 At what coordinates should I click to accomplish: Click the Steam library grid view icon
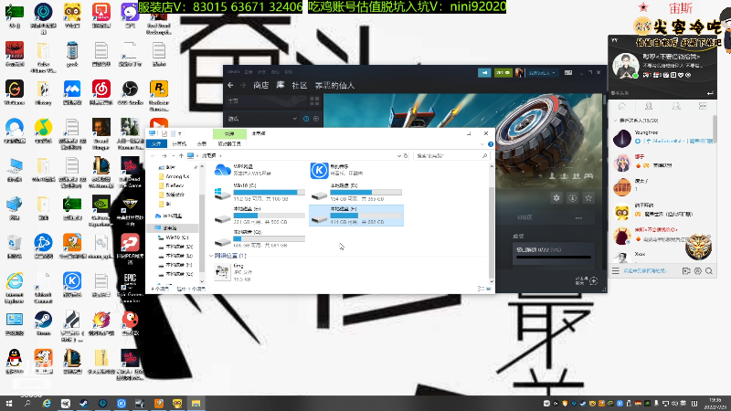pos(314,100)
